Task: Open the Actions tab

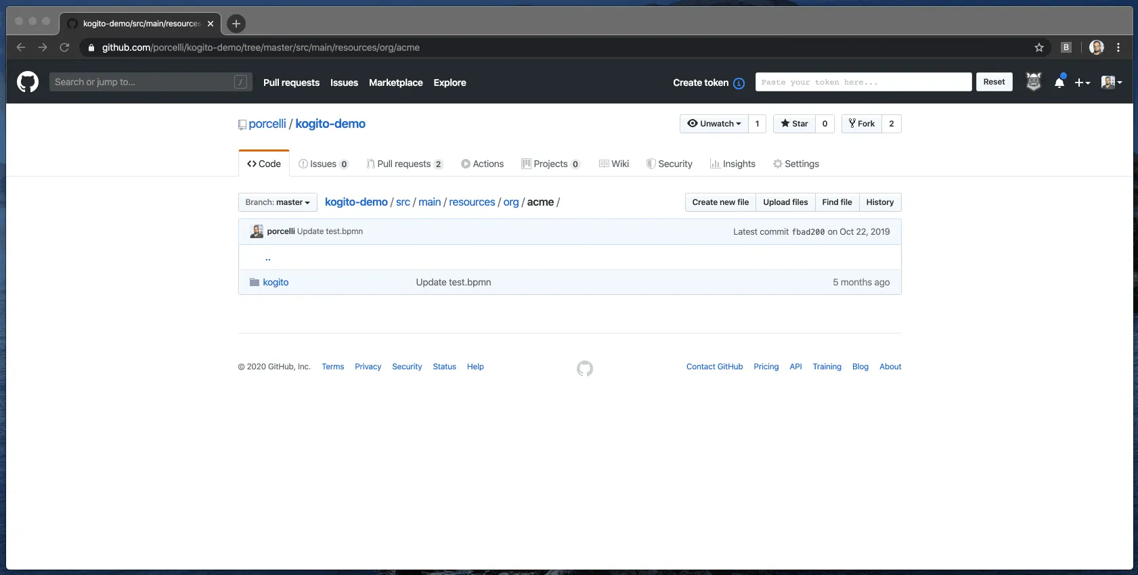Action: click(x=483, y=164)
